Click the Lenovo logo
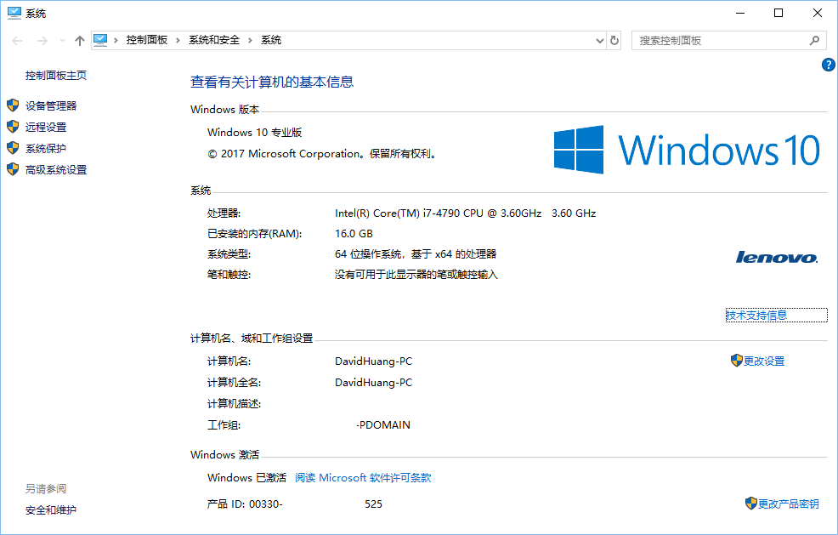838x535 pixels. point(777,258)
